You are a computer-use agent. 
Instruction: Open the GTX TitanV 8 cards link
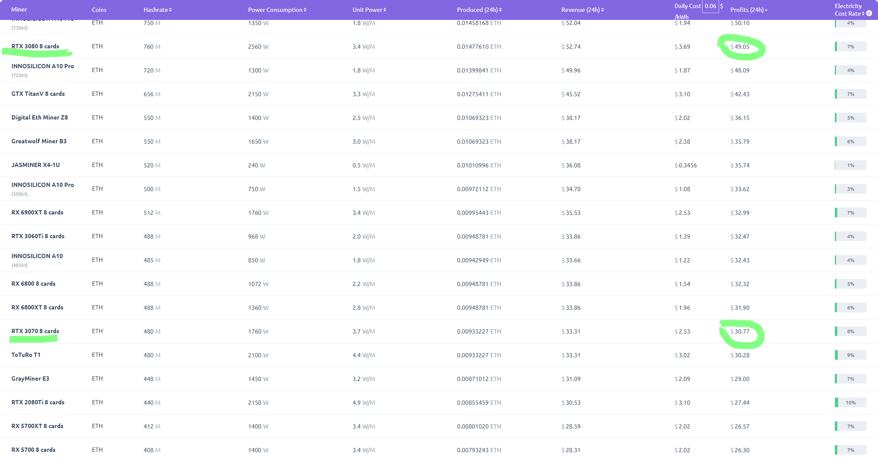coord(38,94)
